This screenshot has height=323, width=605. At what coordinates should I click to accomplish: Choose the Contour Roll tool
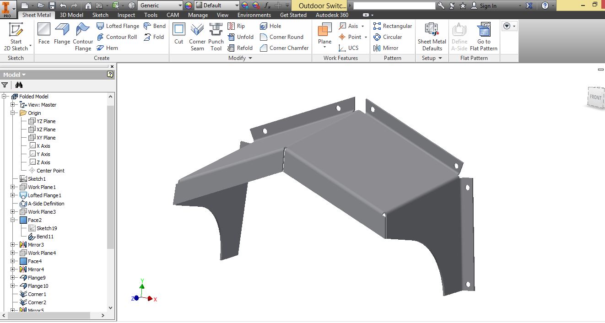117,37
